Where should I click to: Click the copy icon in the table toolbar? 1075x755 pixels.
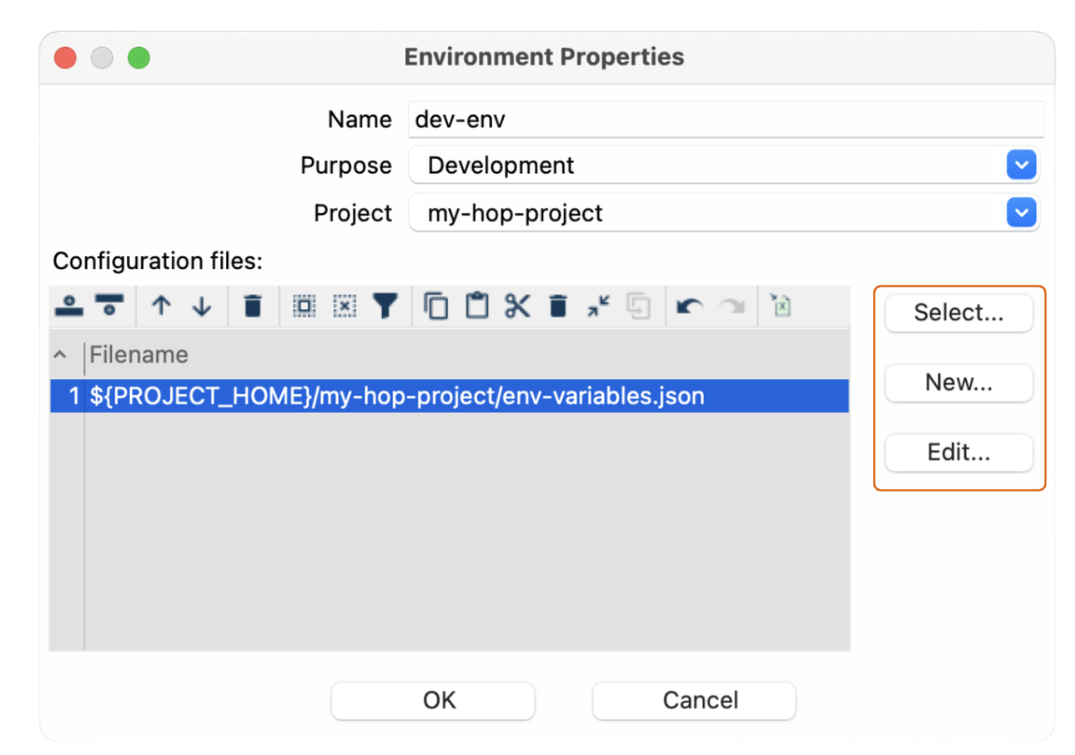tap(436, 307)
